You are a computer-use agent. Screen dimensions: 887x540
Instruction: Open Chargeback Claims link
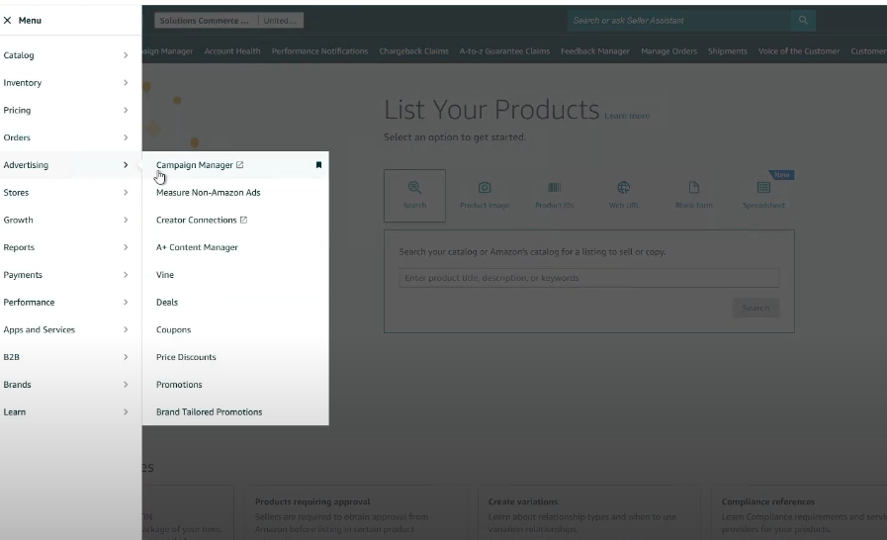[x=413, y=51]
